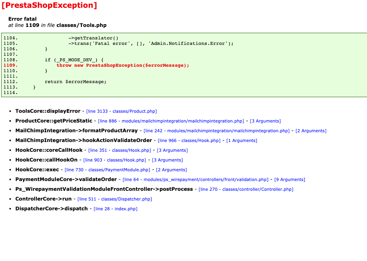
Task: Expand 2 Arguments for HookCore::exec
Action: [x=172, y=170]
